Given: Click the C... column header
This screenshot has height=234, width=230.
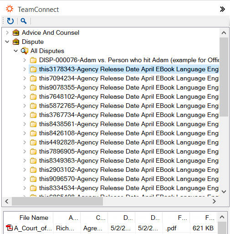Looking at the screenshot, I should click(94, 218).
